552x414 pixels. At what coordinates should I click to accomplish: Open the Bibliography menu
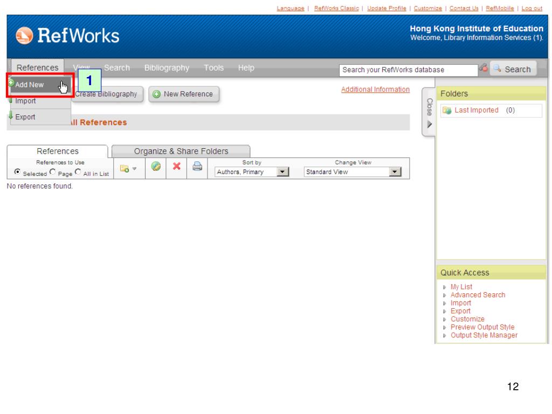pyautogui.click(x=167, y=67)
